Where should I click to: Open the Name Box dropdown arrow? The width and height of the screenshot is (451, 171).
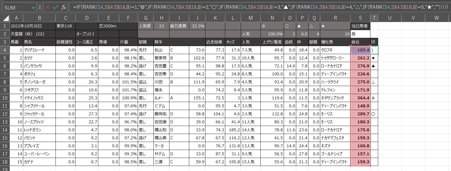(33, 8)
